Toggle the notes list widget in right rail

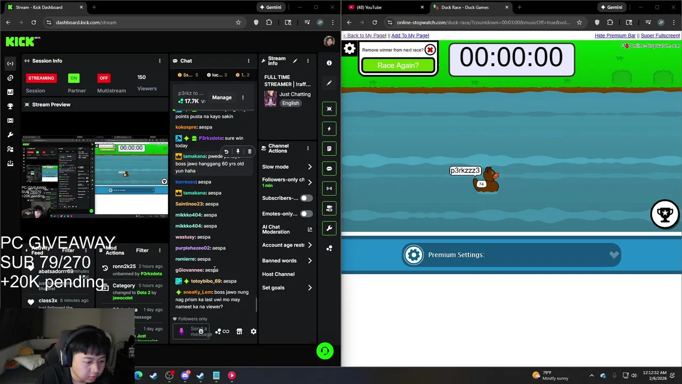point(329,148)
